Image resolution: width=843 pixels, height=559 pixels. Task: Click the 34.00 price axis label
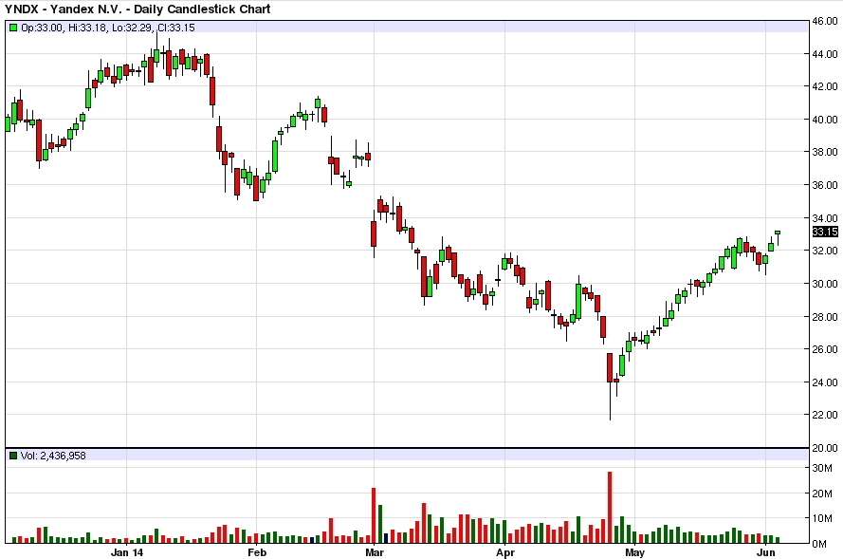(x=825, y=218)
